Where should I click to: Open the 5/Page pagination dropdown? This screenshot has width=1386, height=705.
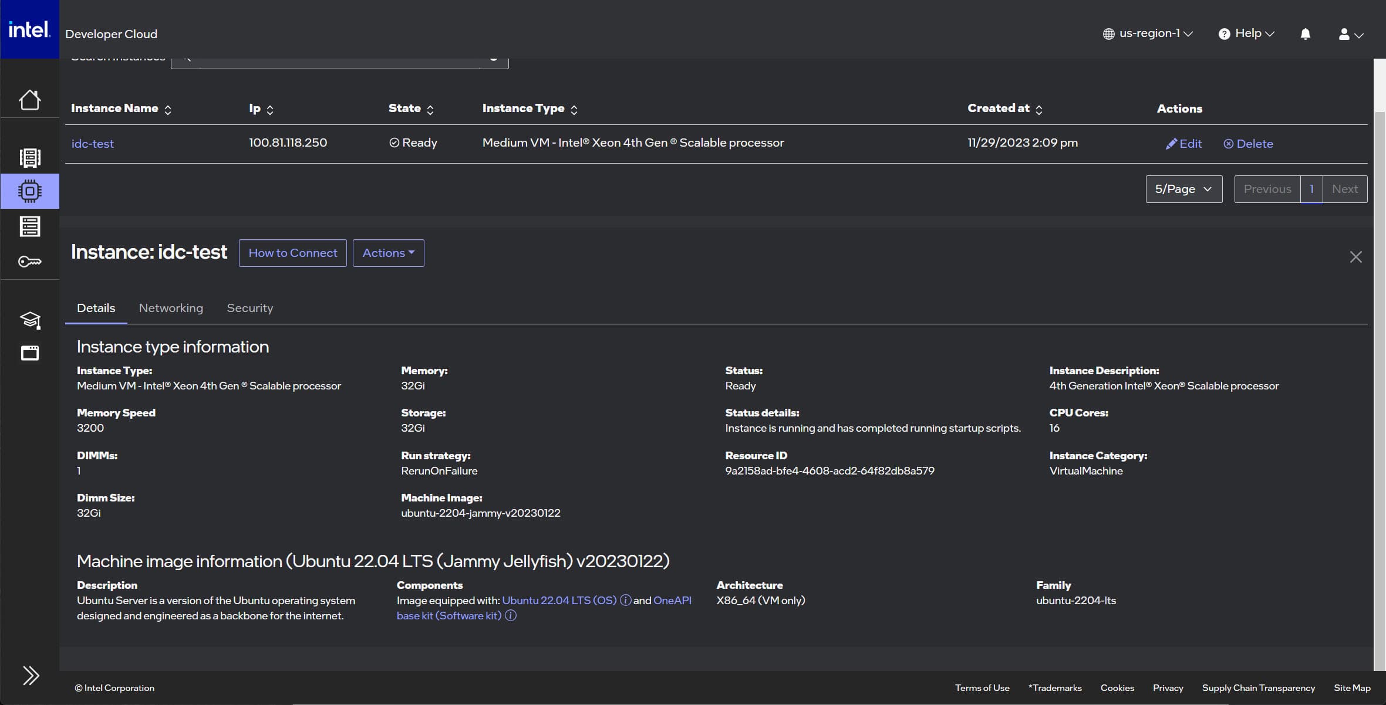click(x=1183, y=189)
